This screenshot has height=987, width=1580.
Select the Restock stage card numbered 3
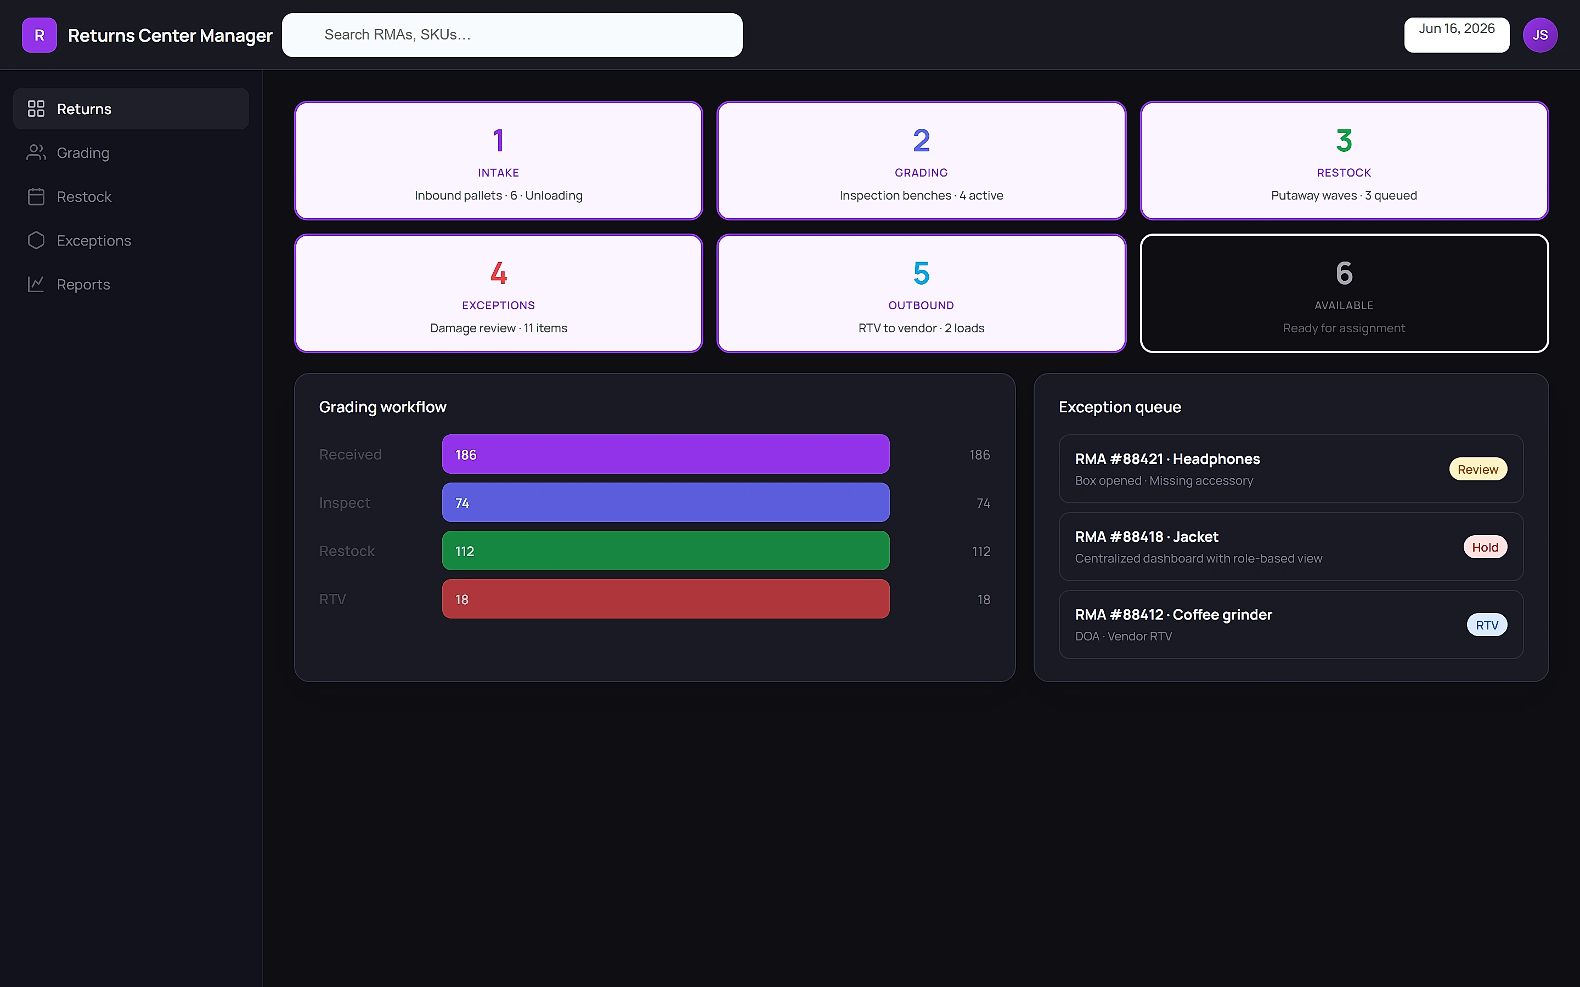coord(1344,161)
